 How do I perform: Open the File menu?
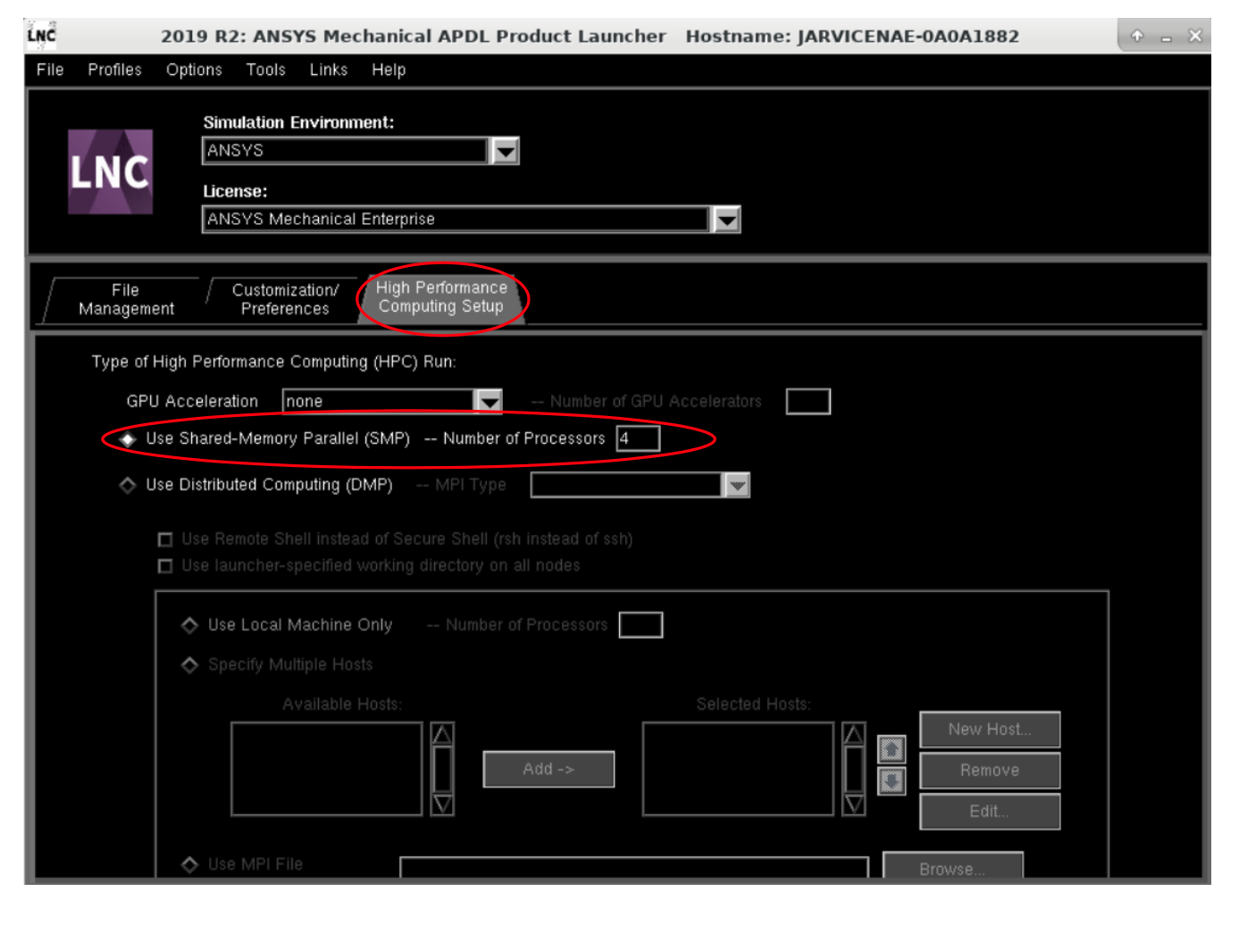(50, 70)
